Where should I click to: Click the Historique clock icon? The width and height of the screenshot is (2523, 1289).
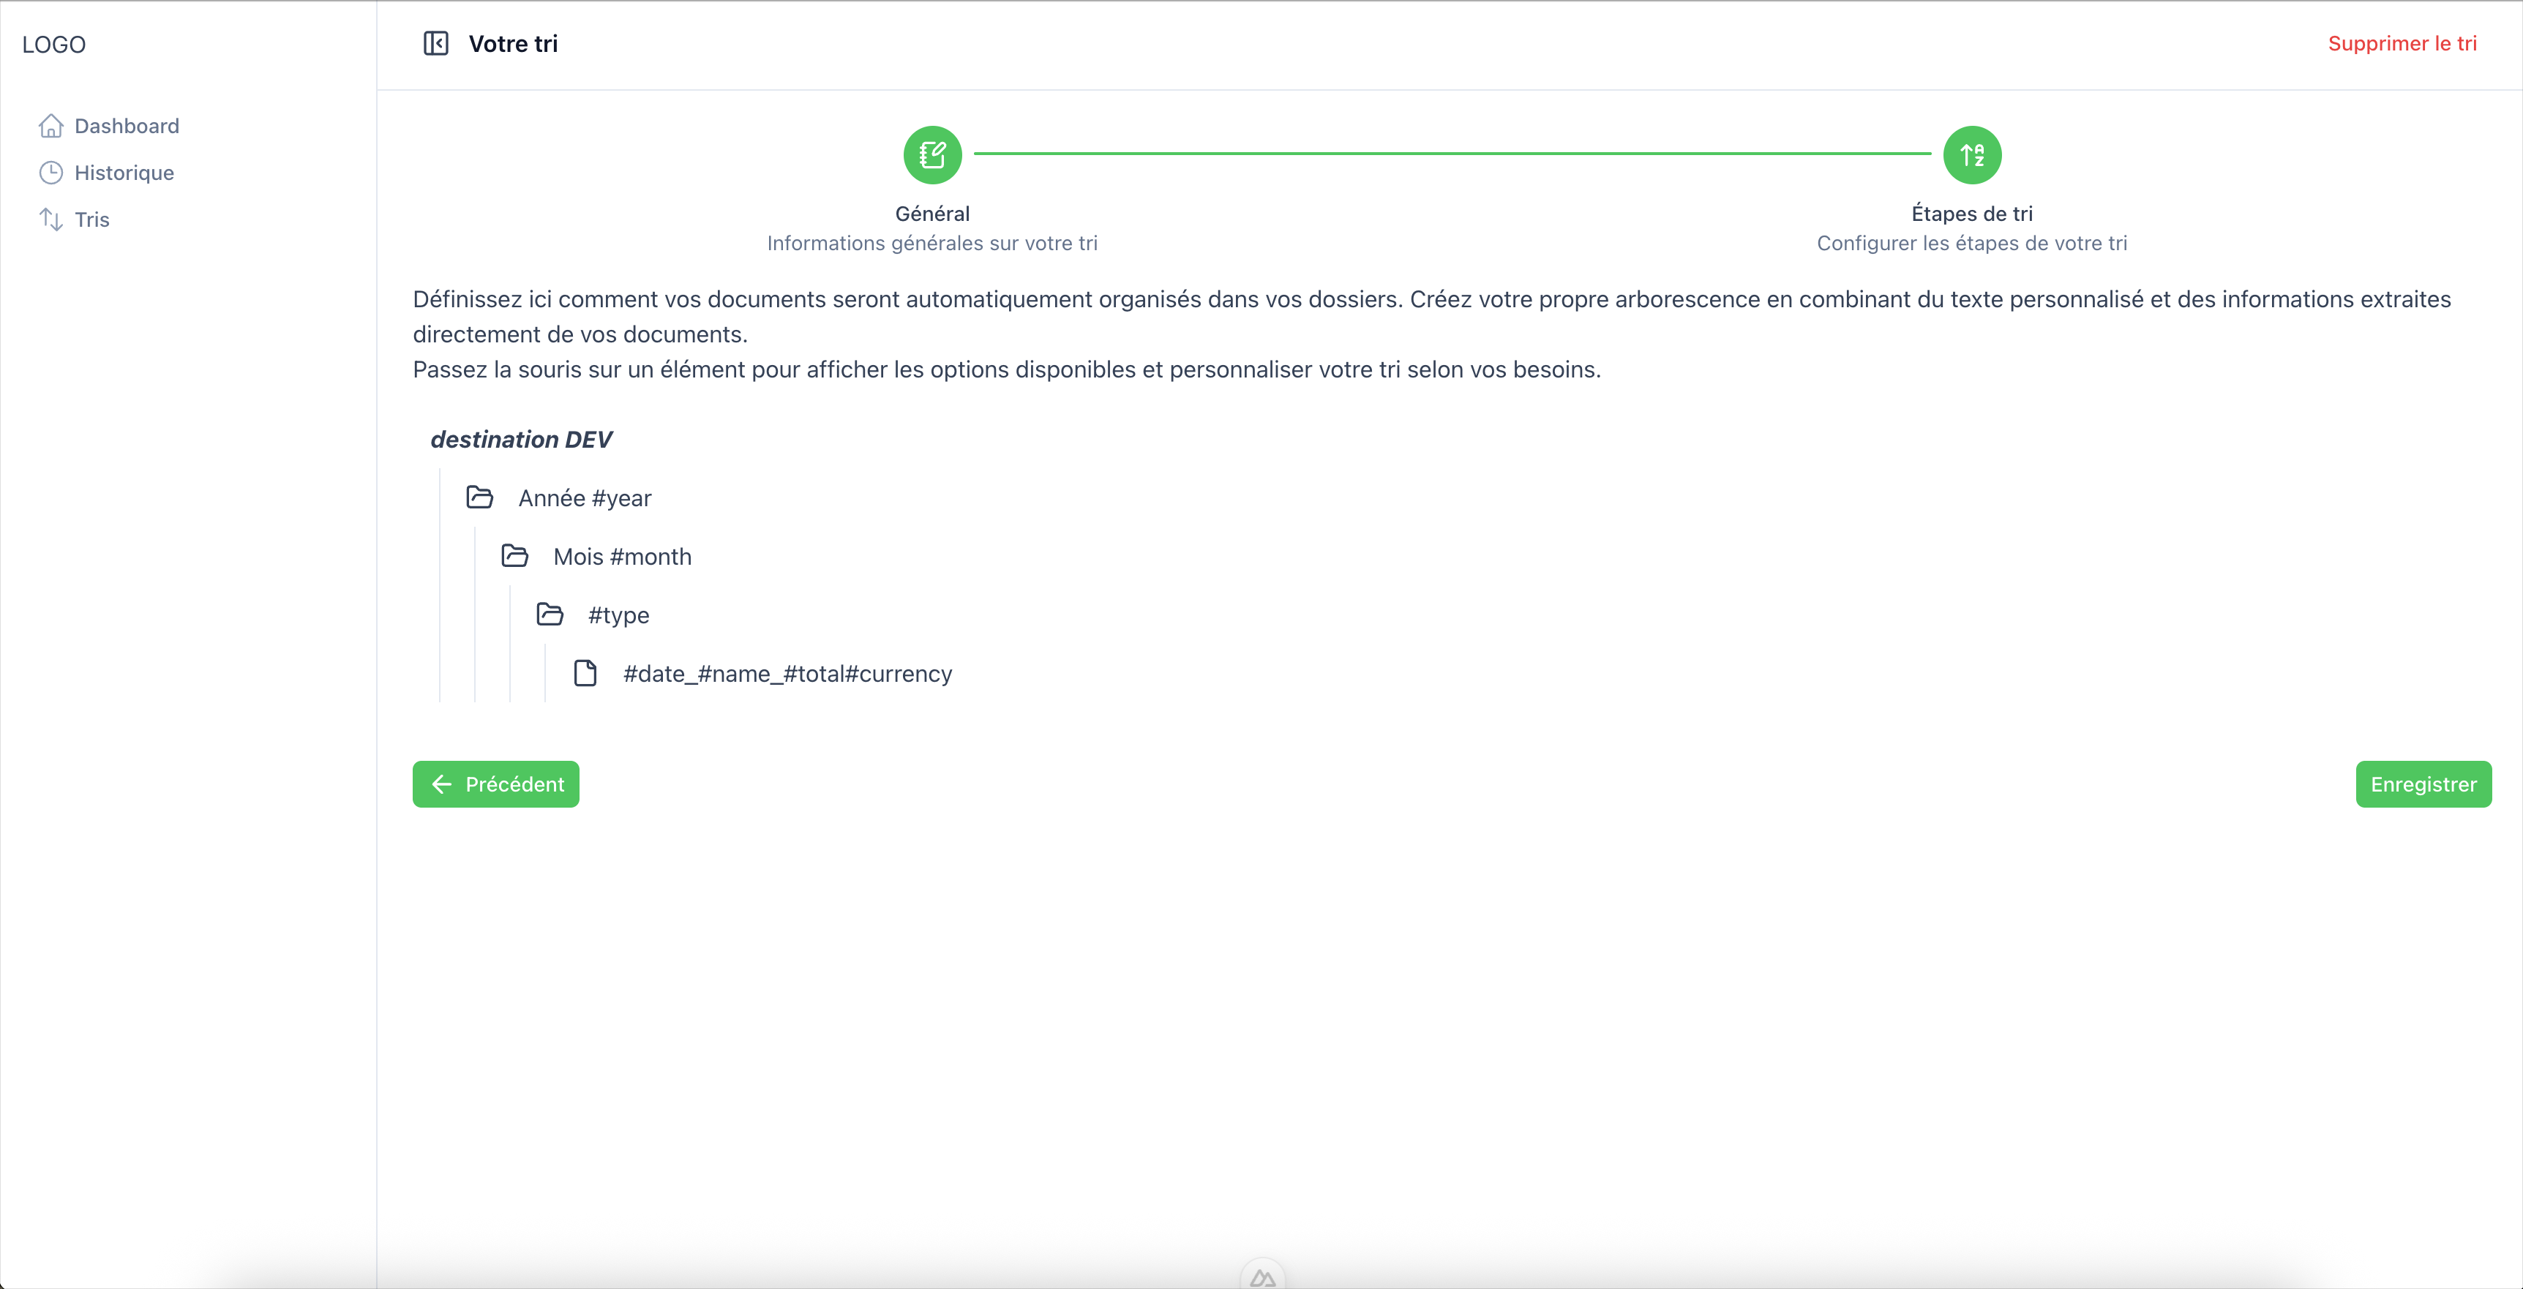coord(51,173)
